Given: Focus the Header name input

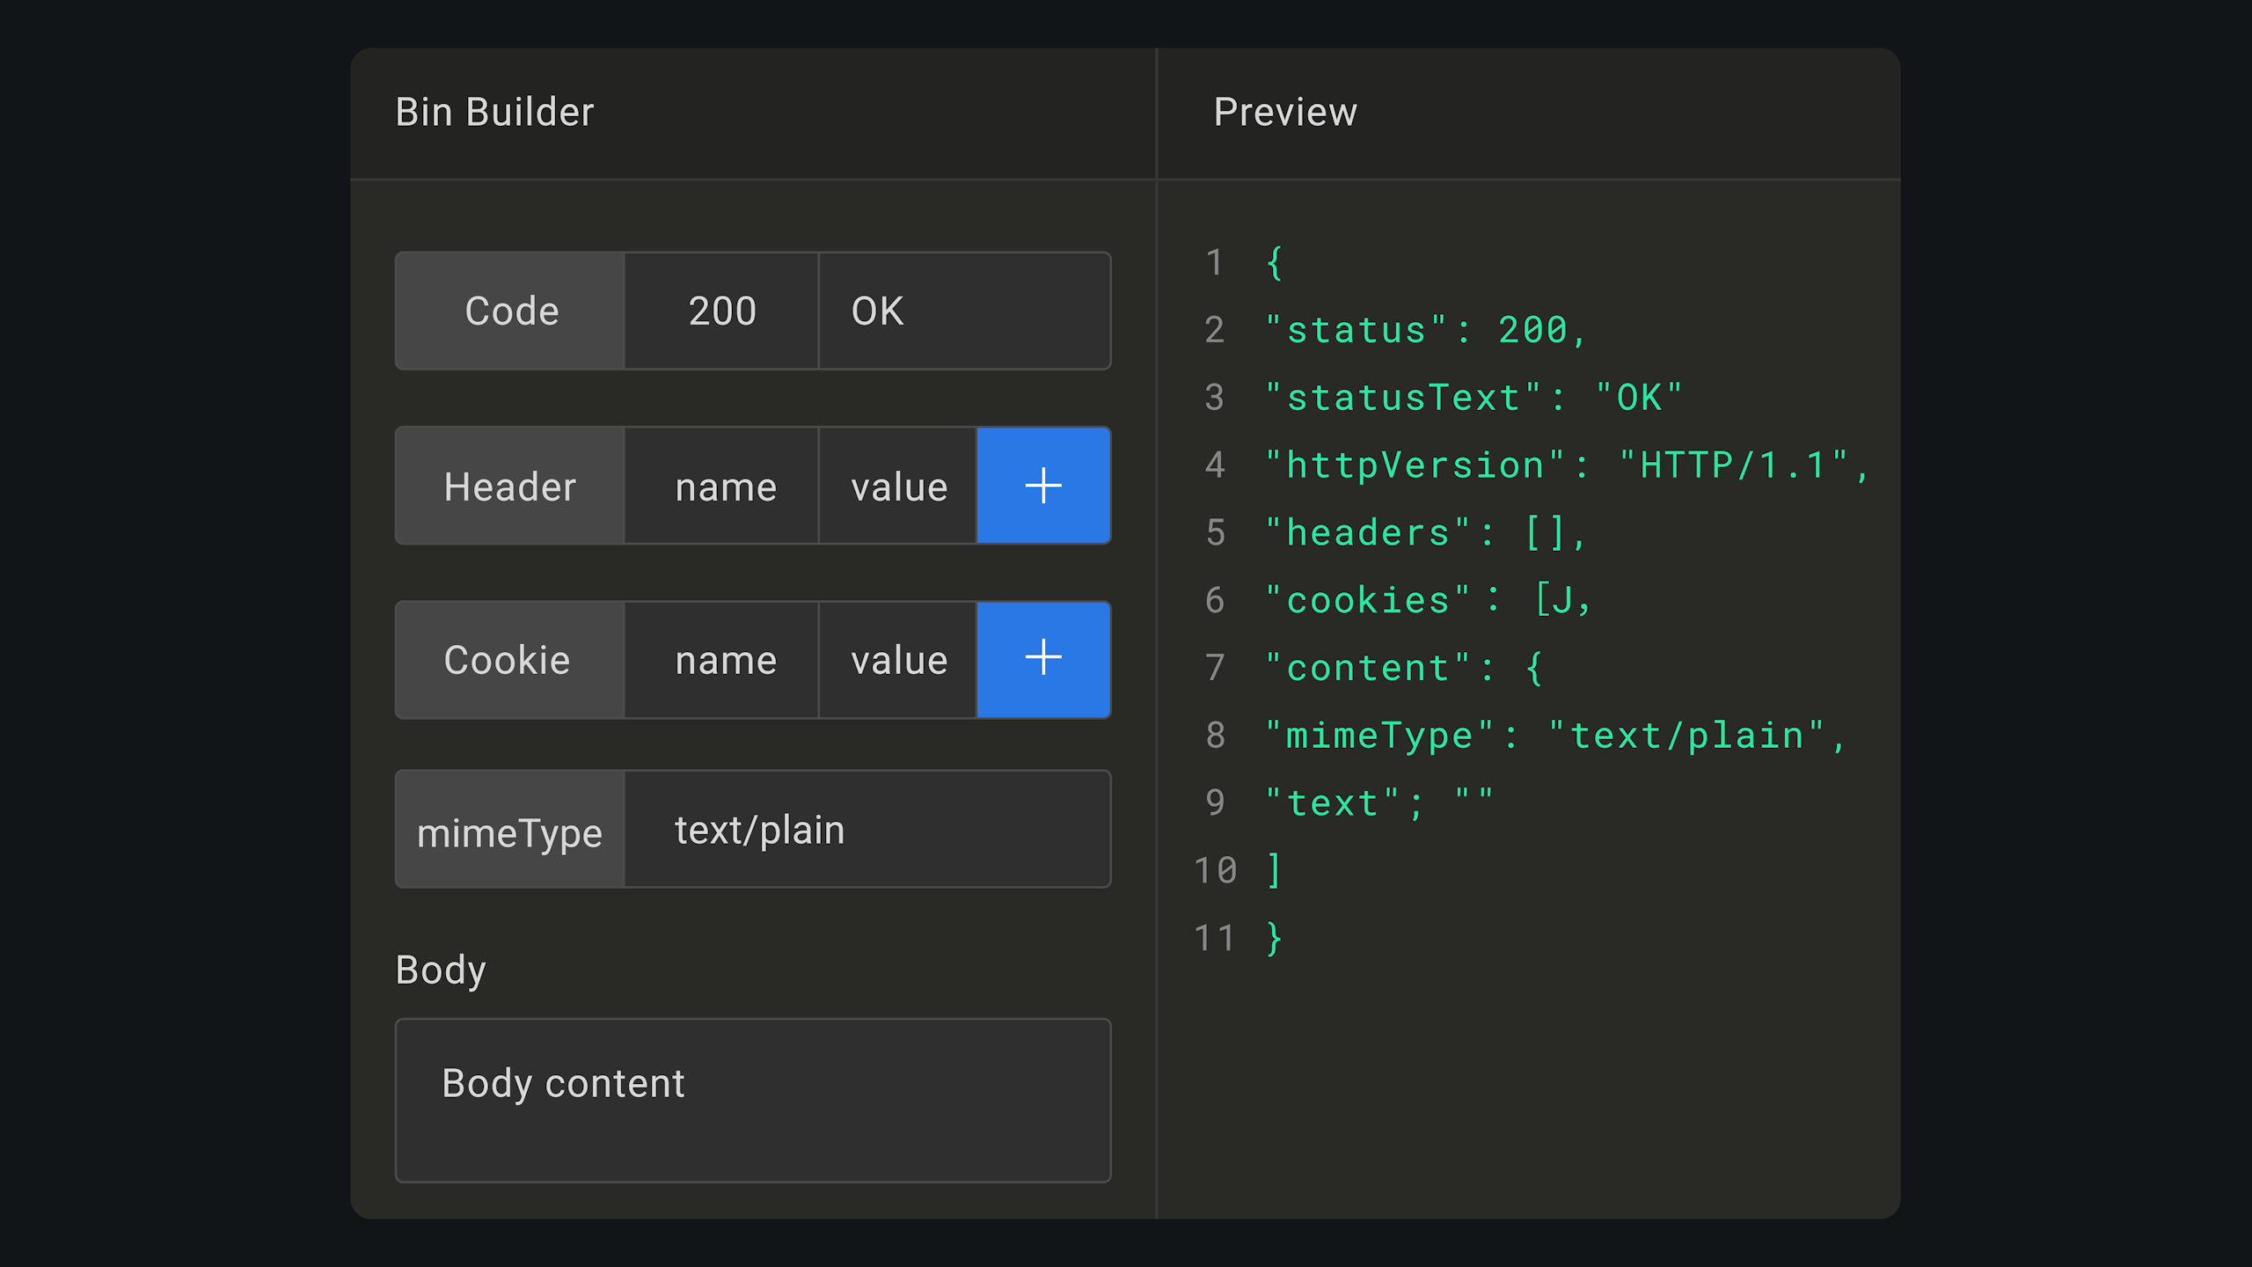Looking at the screenshot, I should 721,486.
